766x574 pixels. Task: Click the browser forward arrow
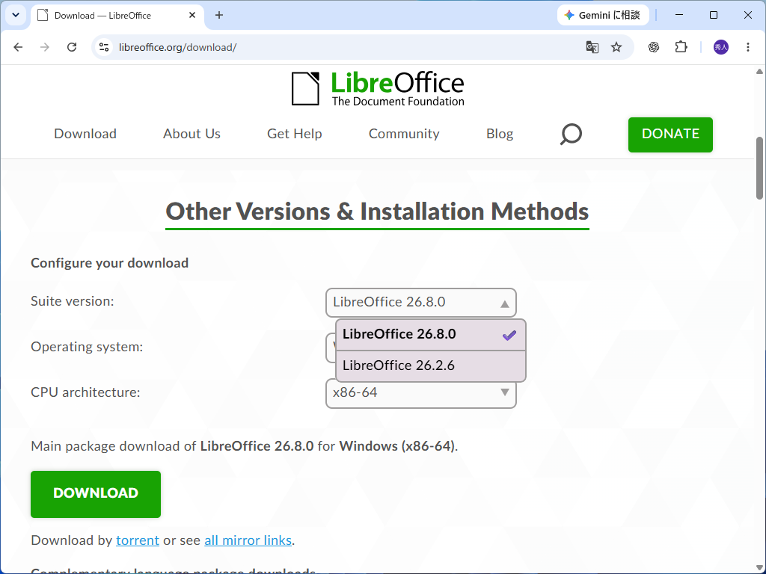click(44, 47)
